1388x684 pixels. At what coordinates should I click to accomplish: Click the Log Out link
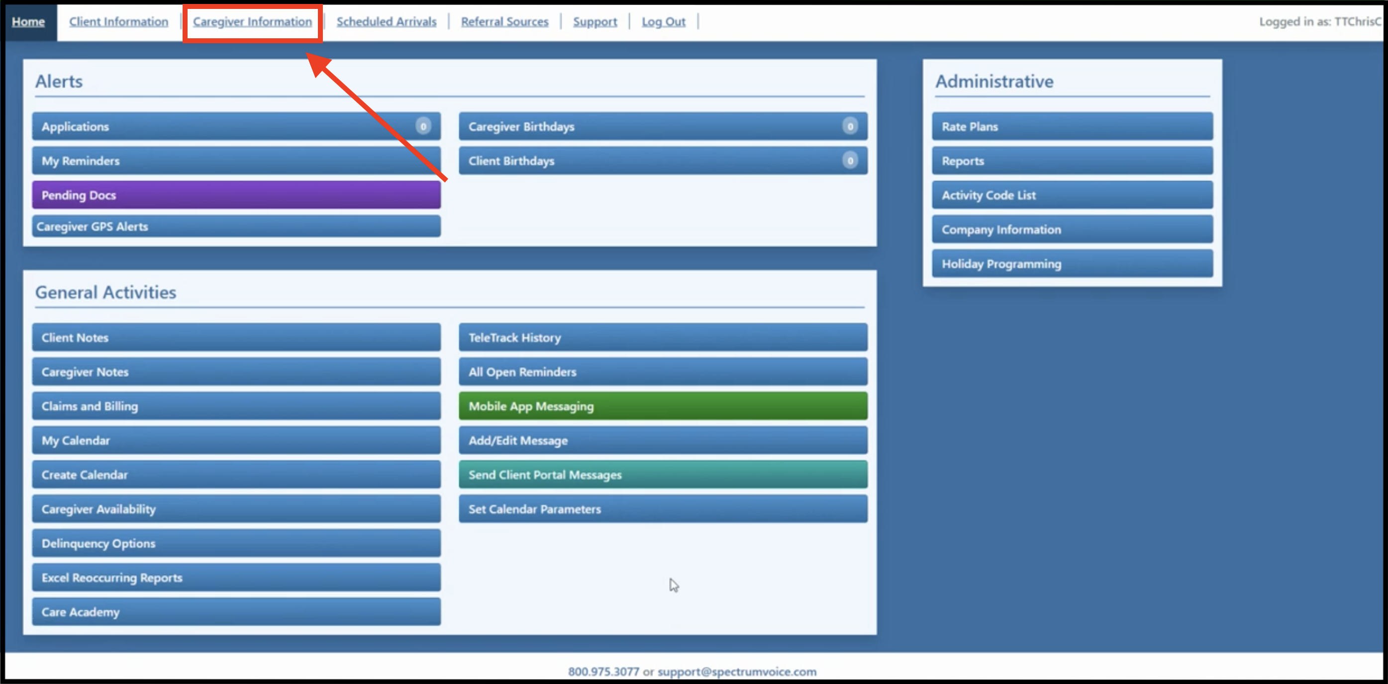pyautogui.click(x=663, y=21)
